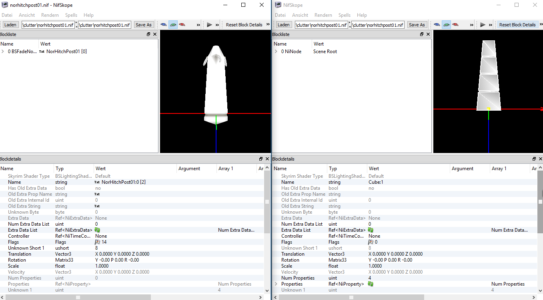
Task: Toggle the green eye view in Scene Root window
Action: pyautogui.click(x=446, y=25)
